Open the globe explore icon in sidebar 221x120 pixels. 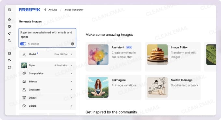coord(9,26)
